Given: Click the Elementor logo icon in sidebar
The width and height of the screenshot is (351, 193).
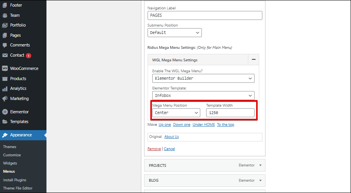Looking at the screenshot, I should (x=5, y=112).
